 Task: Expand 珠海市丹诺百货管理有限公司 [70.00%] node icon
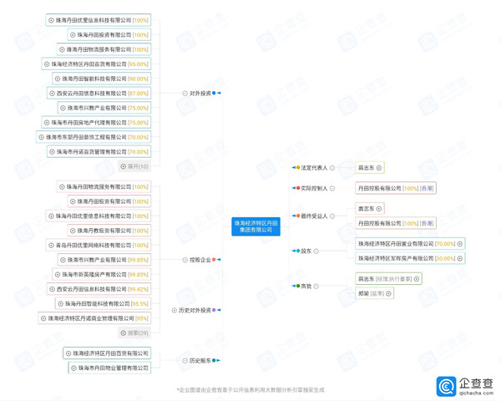(52, 152)
